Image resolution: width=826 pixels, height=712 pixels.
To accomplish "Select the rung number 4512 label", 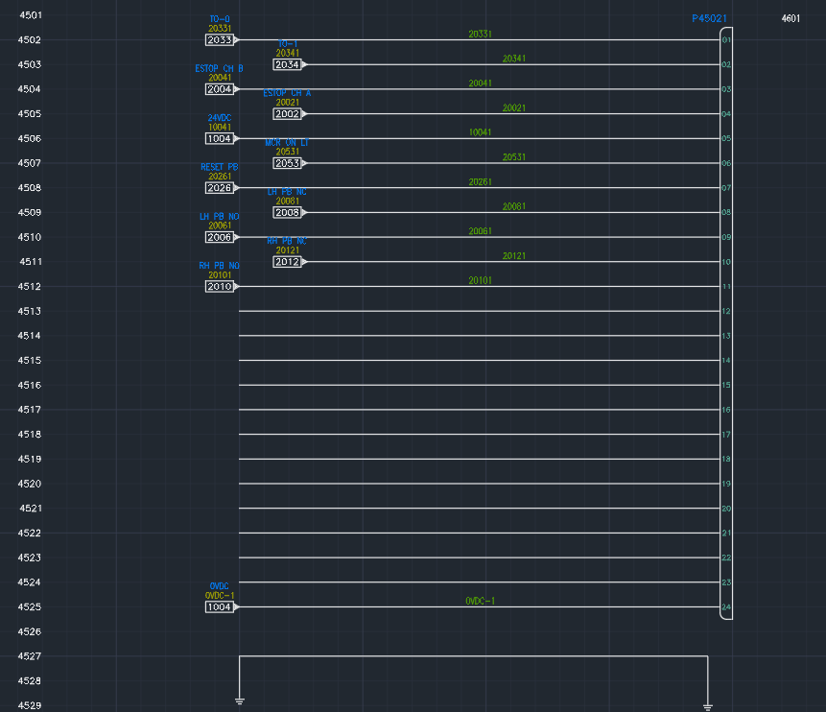I will [x=29, y=286].
